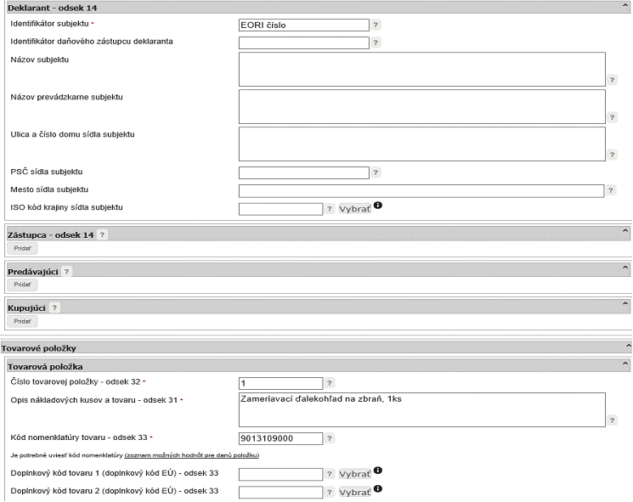Open help icon beside Kupujúci heading
633x502 pixels.
tap(54, 307)
